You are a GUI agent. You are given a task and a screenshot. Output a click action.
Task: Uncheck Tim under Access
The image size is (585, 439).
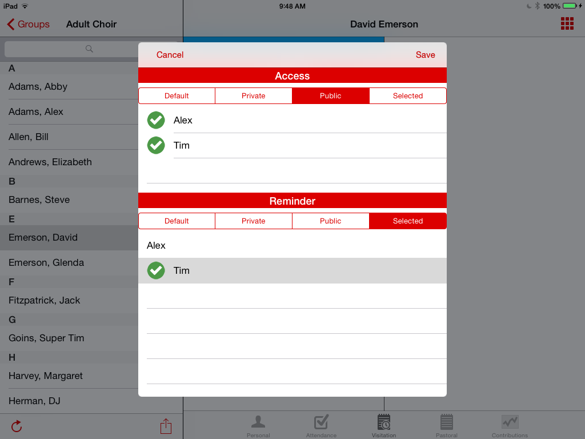156,145
